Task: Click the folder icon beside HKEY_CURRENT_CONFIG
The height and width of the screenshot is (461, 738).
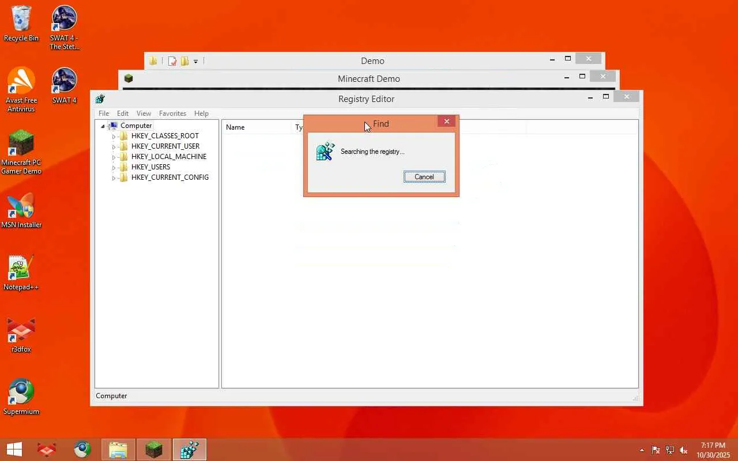Action: [x=123, y=177]
